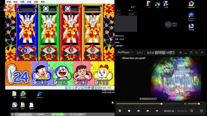Click the MP4 format label in PotPlayer

click(x=140, y=53)
